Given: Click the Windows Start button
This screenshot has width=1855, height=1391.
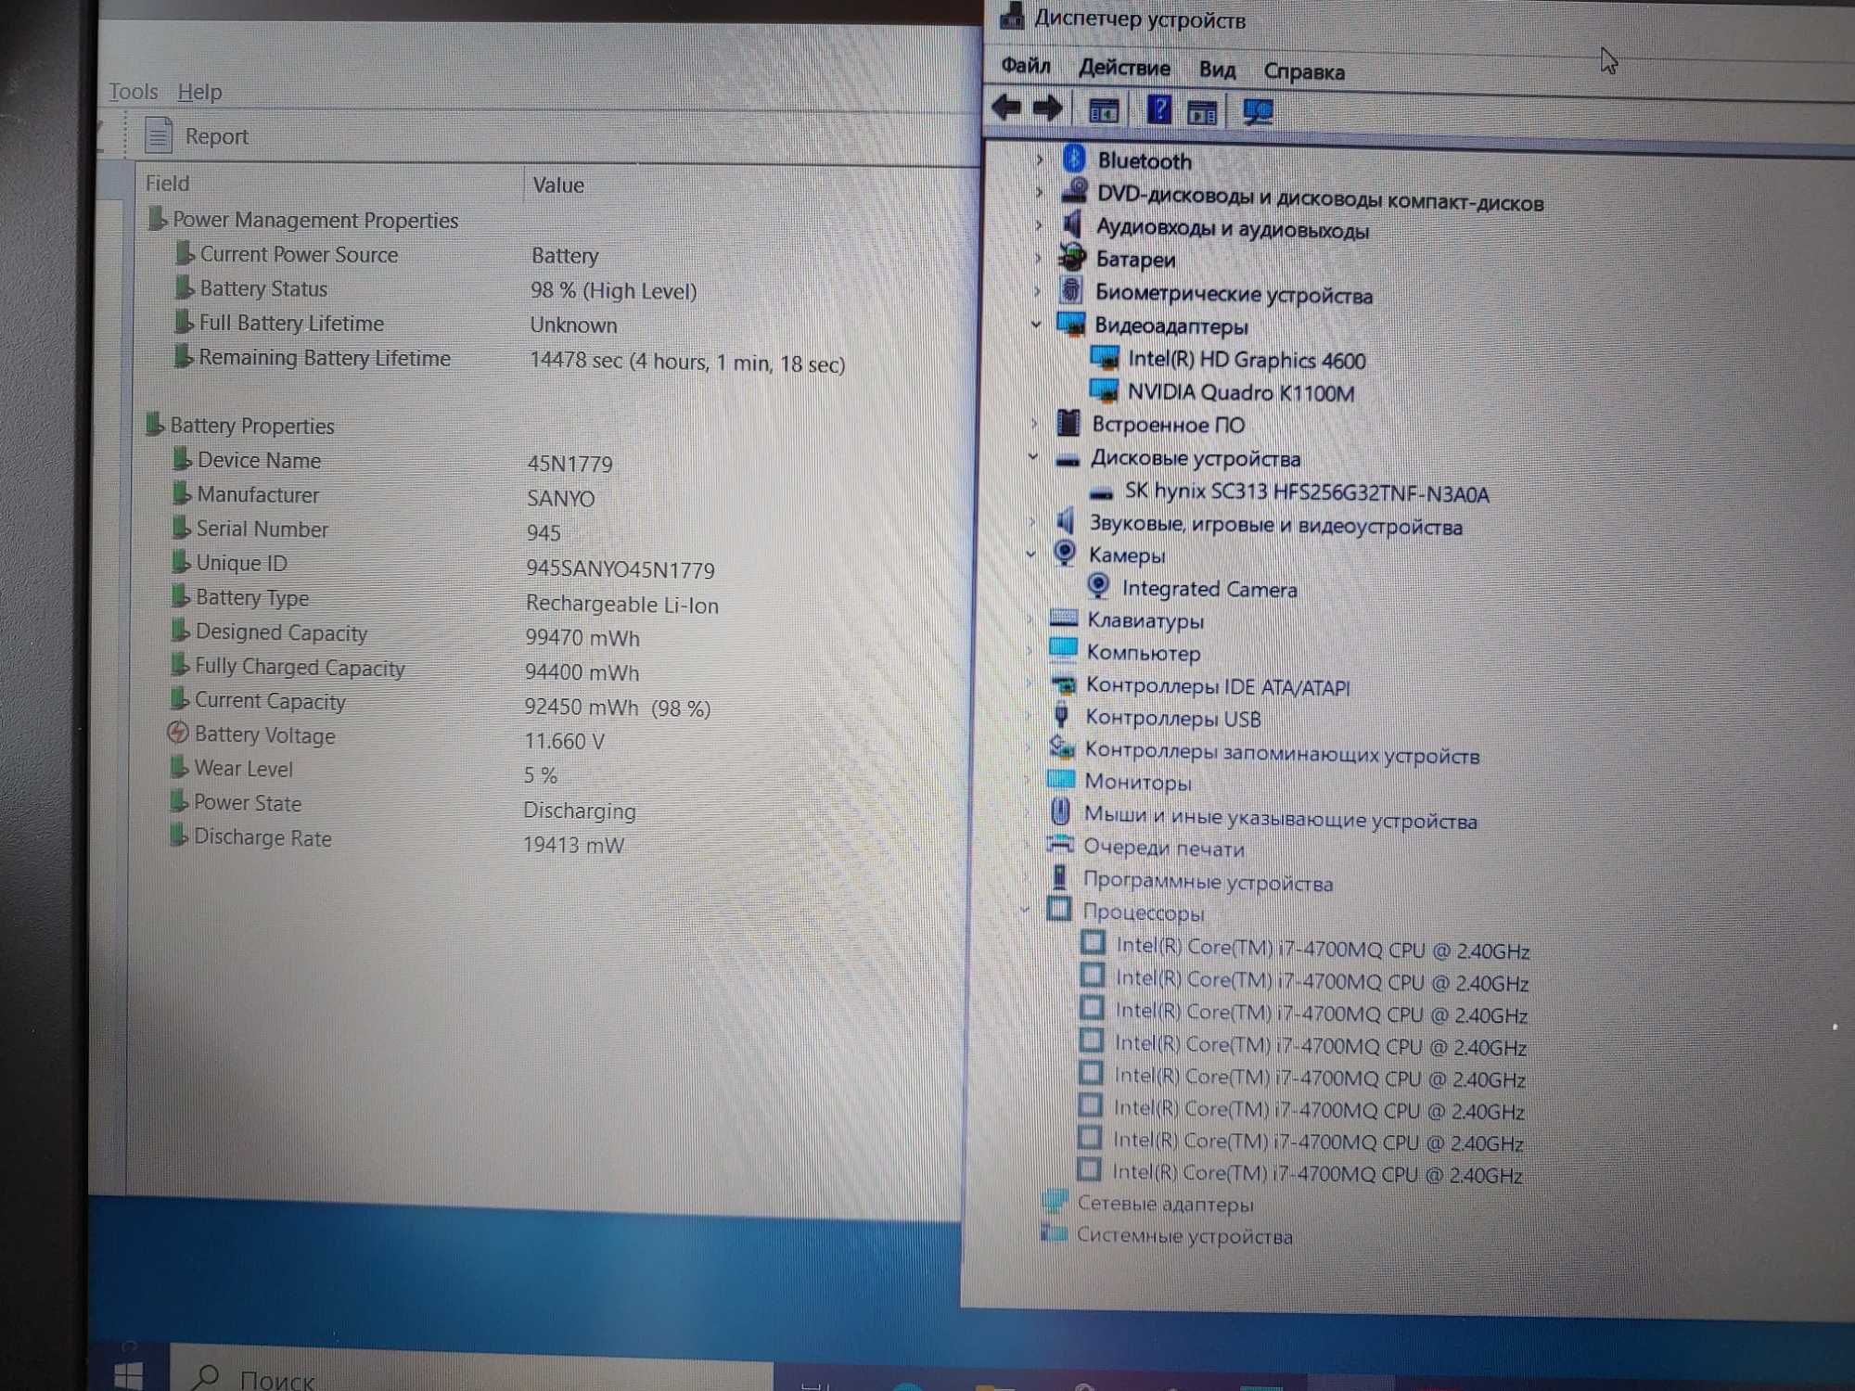Looking at the screenshot, I should (x=128, y=1375).
